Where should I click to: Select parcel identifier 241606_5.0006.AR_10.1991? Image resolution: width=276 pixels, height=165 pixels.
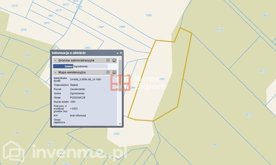85,80
